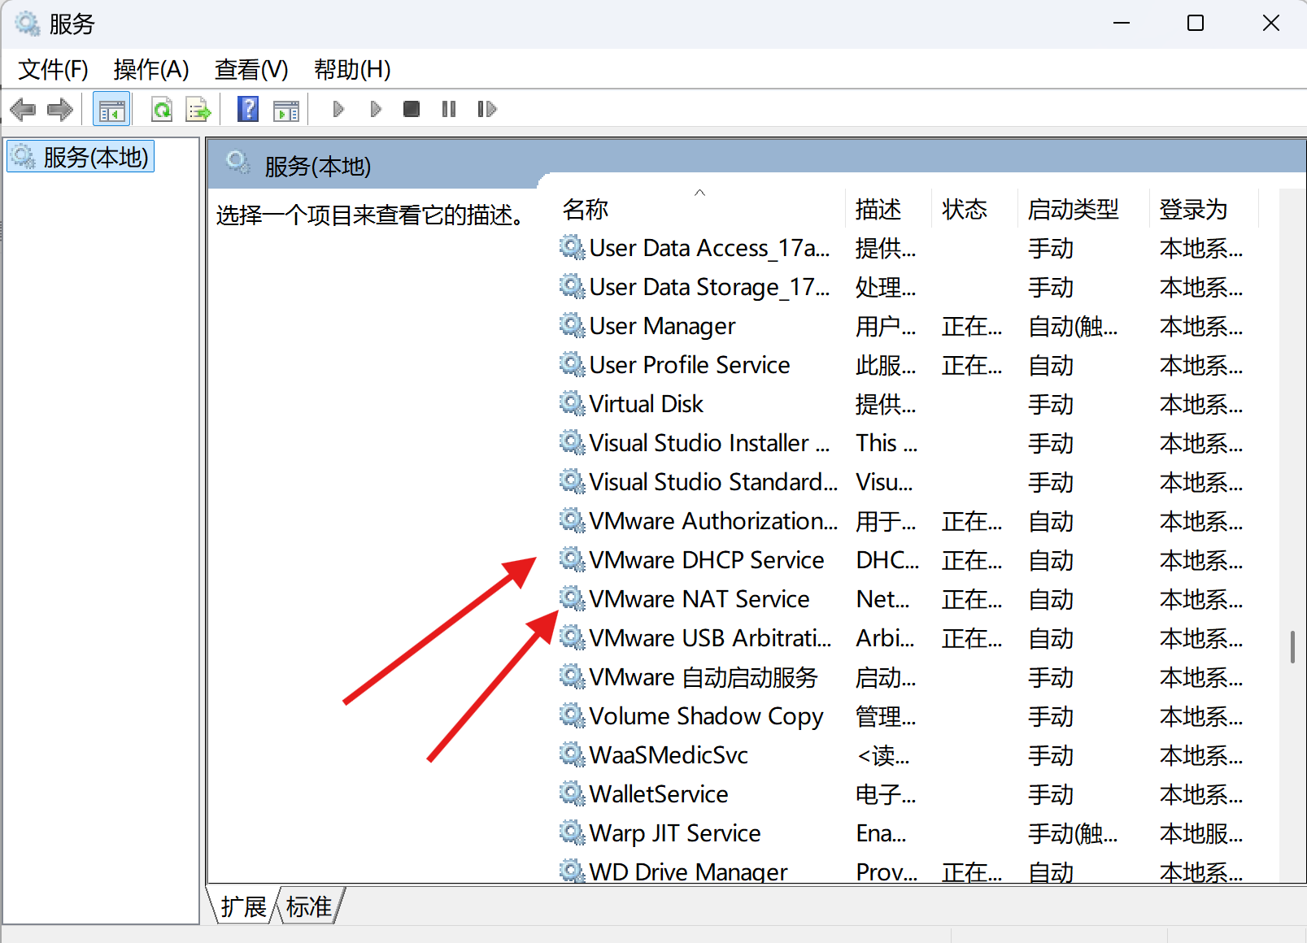Screen dimensions: 1307x943
Task: Select the Warp JIT Service row
Action: [908, 833]
